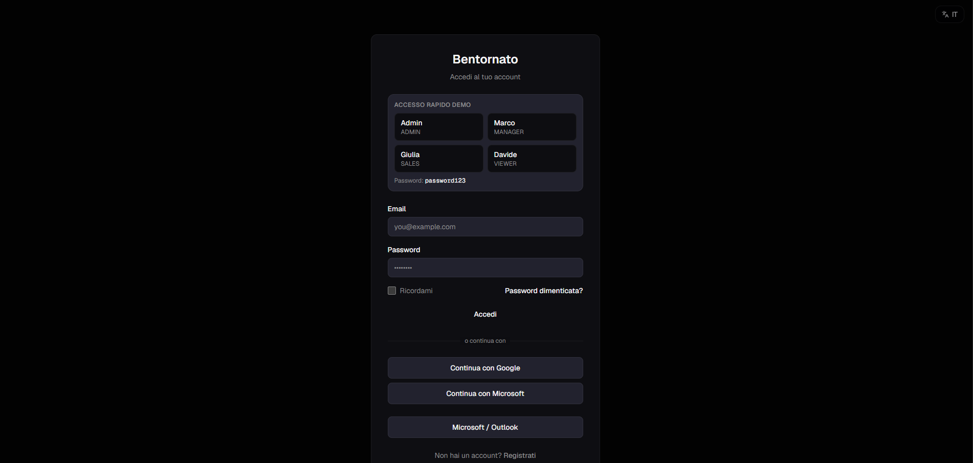Image resolution: width=973 pixels, height=463 pixels.
Task: Sign in with Continua con Microsoft
Action: [x=485, y=393]
